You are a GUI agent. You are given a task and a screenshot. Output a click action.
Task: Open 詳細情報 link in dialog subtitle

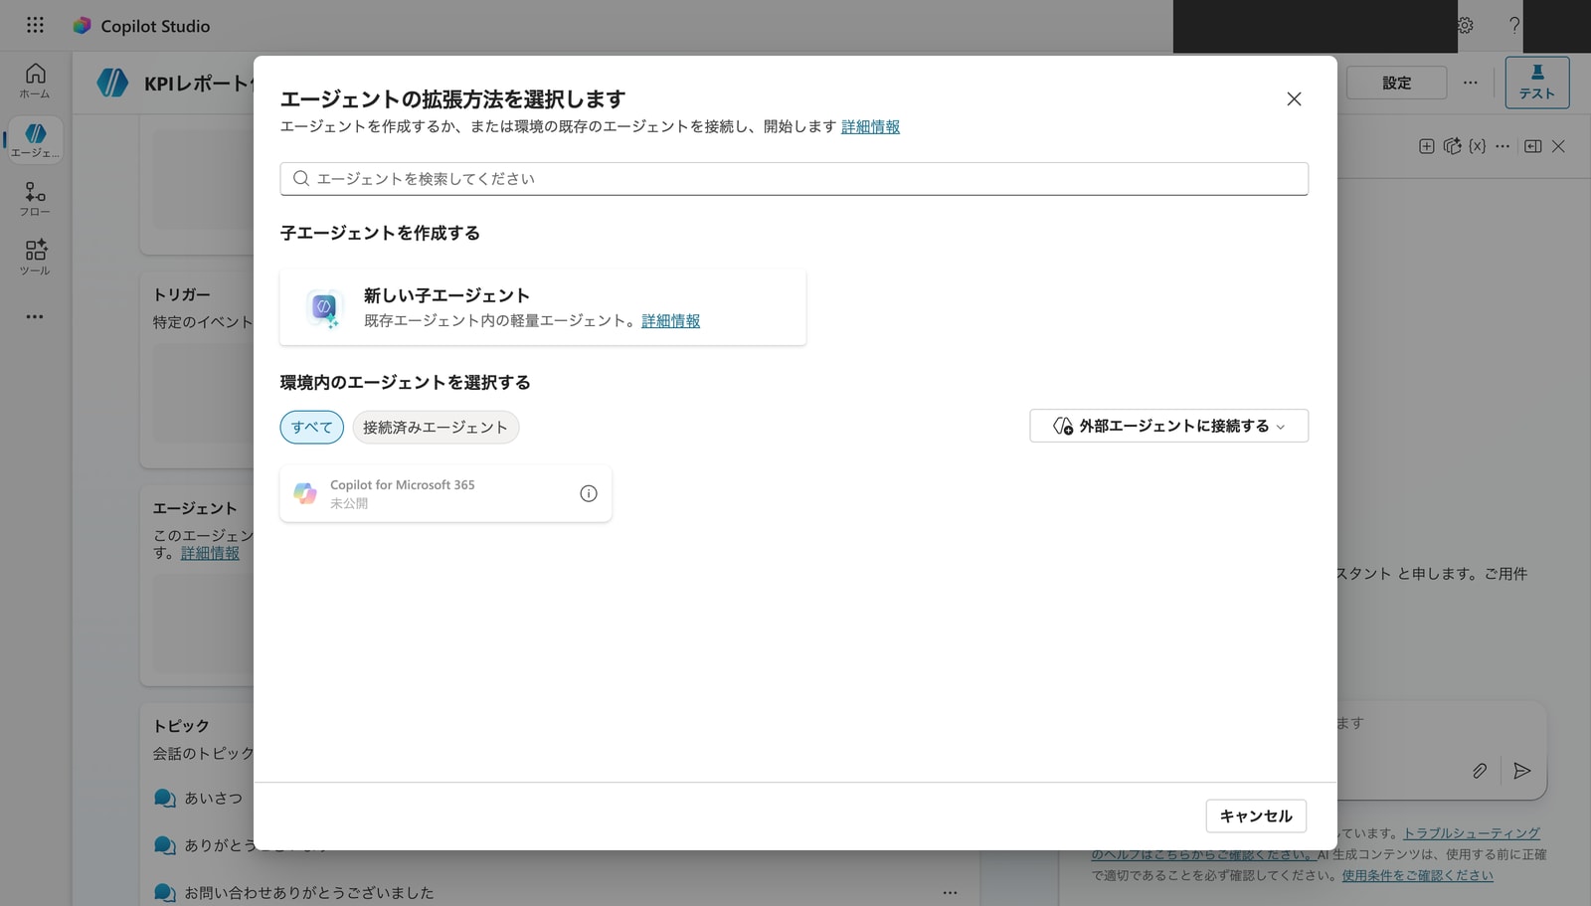(x=870, y=126)
